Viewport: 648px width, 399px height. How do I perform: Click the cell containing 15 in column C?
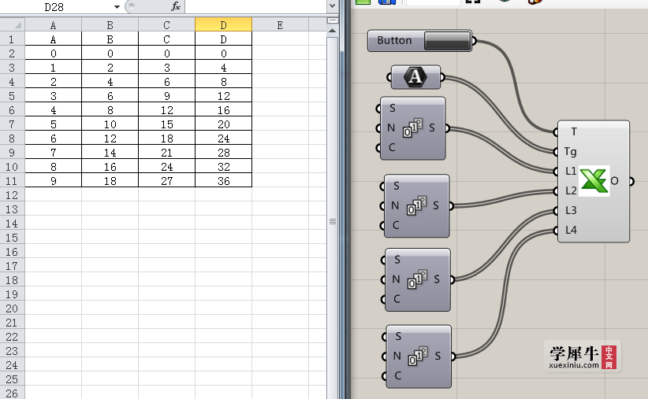166,124
